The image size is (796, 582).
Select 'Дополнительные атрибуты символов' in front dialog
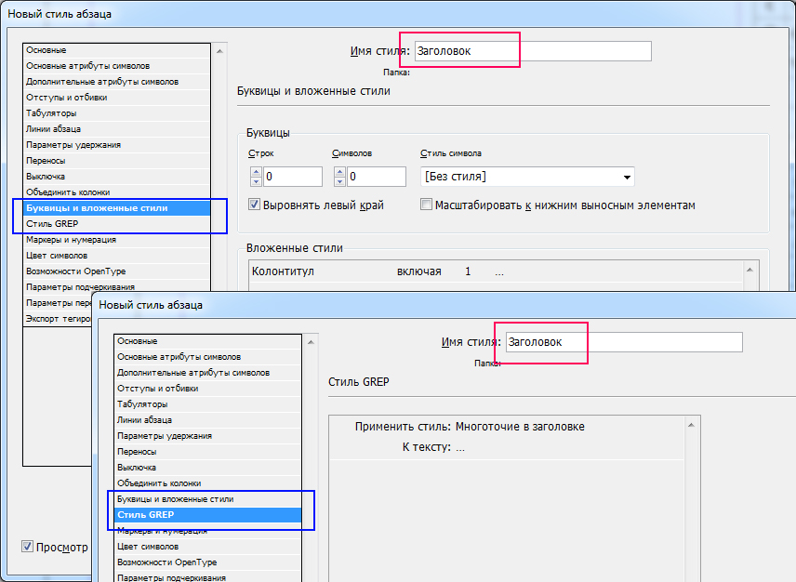(x=208, y=373)
